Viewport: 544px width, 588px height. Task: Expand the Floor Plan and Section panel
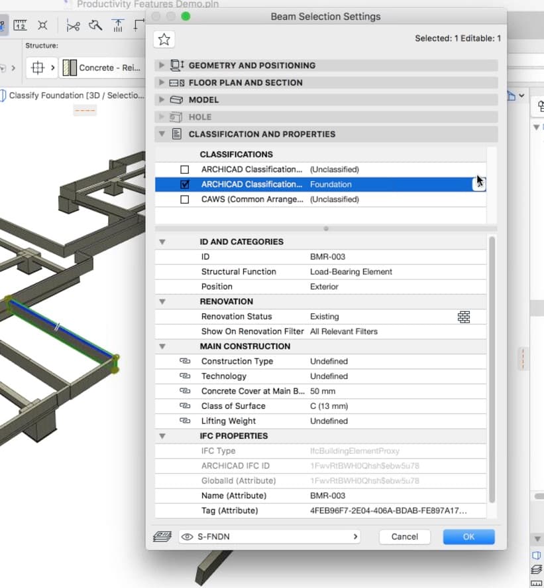[x=162, y=82]
